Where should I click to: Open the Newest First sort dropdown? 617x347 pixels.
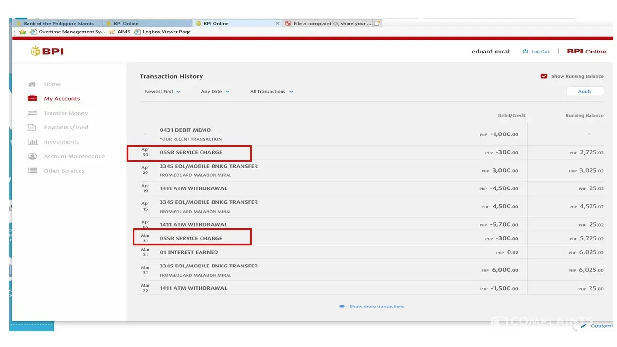click(x=162, y=92)
